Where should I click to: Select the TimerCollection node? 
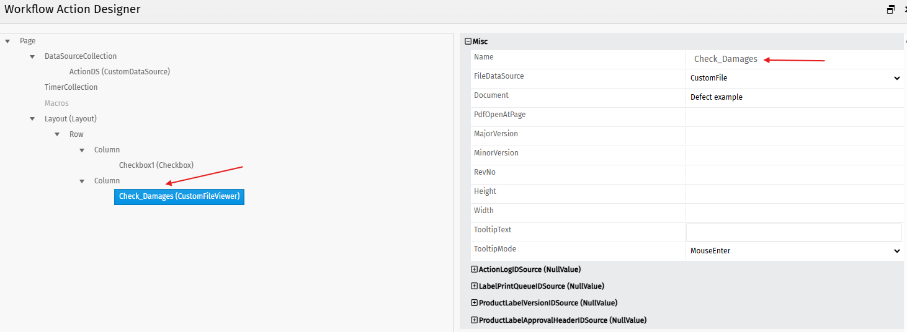tap(71, 87)
